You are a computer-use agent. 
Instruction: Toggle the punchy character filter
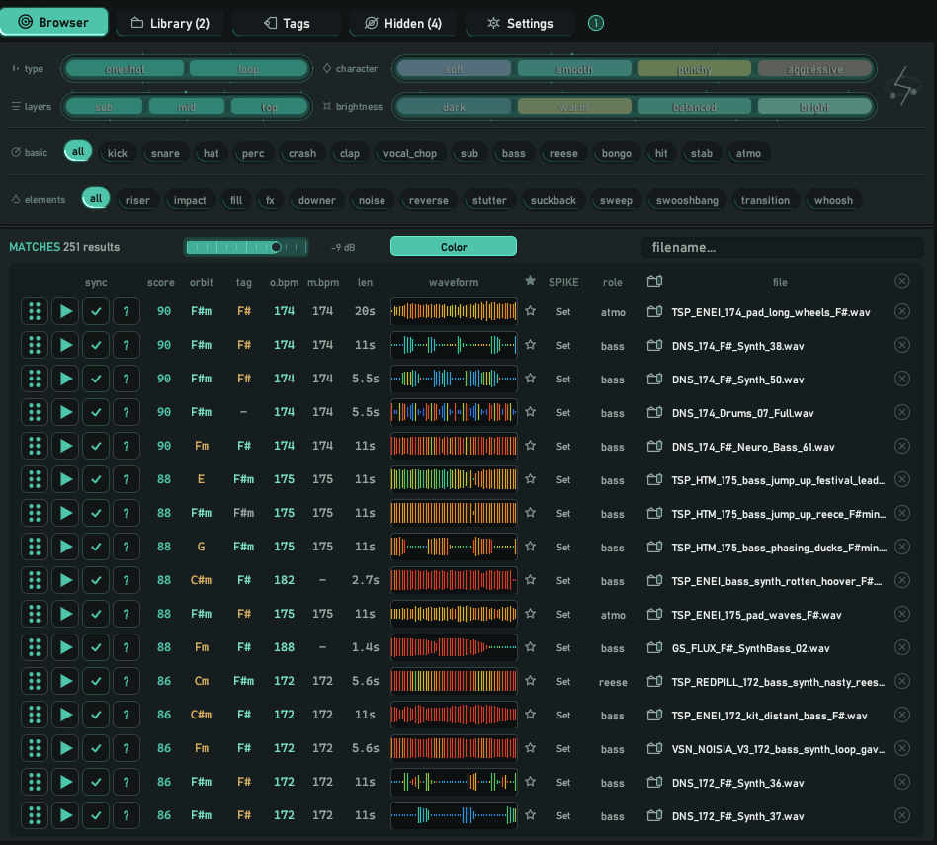(694, 69)
